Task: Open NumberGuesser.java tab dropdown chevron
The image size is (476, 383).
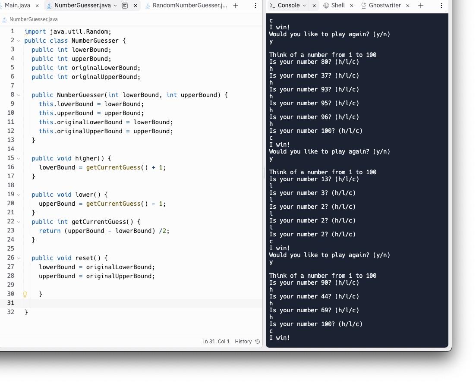Action: [115, 6]
